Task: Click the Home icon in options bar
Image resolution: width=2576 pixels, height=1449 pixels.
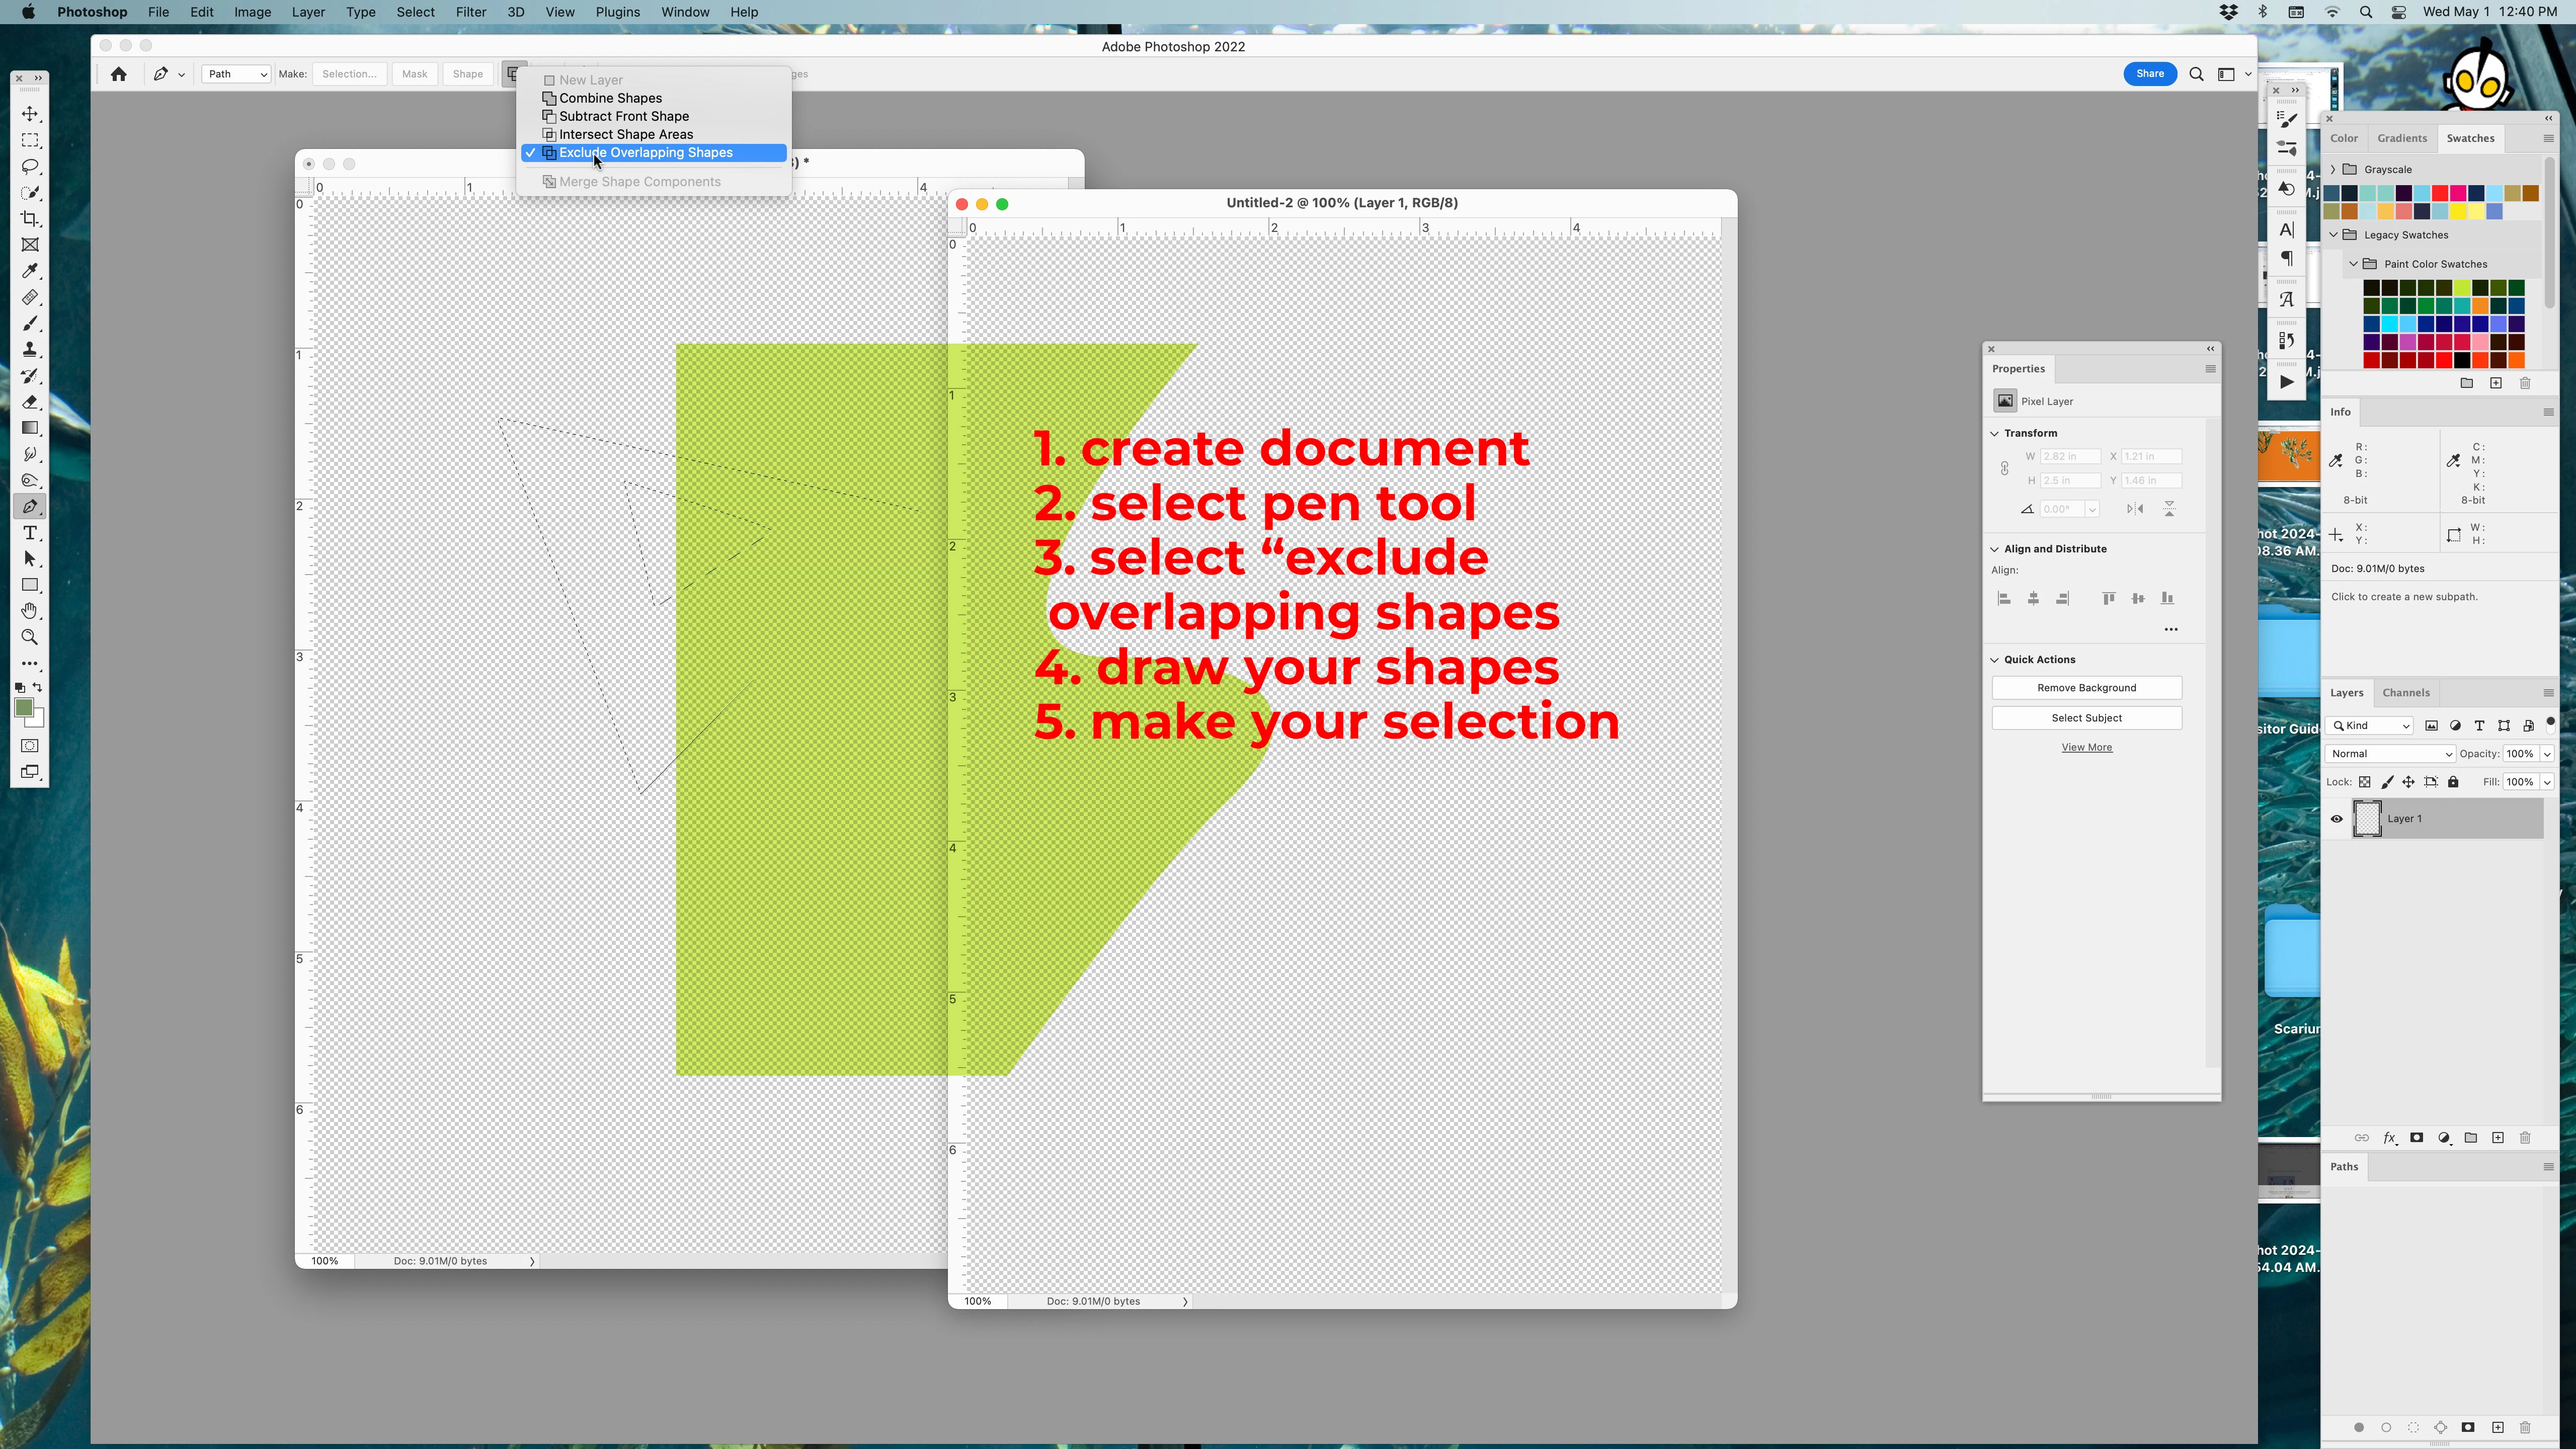Action: tap(119, 74)
